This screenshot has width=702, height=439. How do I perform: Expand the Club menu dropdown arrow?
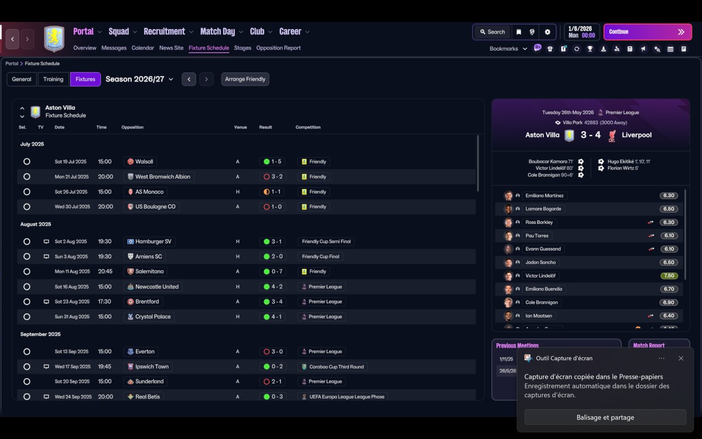[269, 32]
